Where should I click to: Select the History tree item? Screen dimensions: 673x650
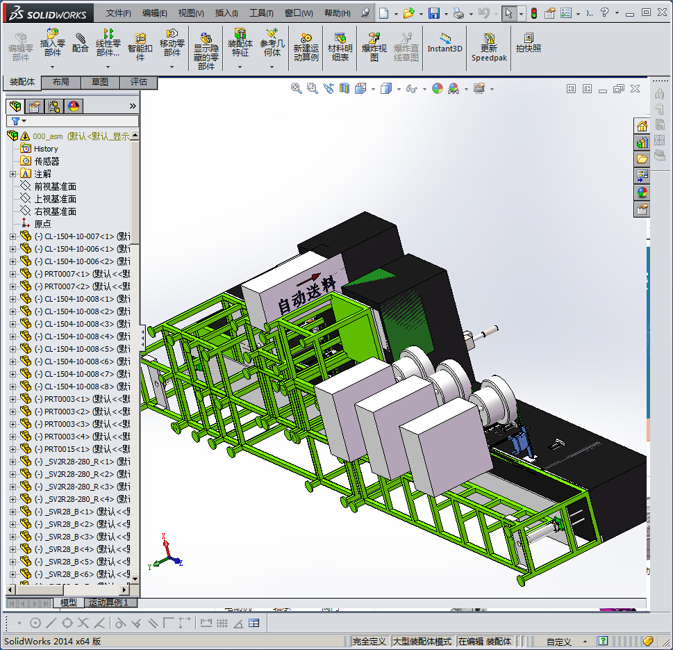[x=46, y=149]
